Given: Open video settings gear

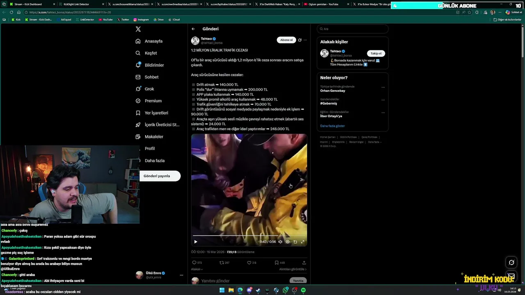Looking at the screenshot, I should click(x=288, y=242).
